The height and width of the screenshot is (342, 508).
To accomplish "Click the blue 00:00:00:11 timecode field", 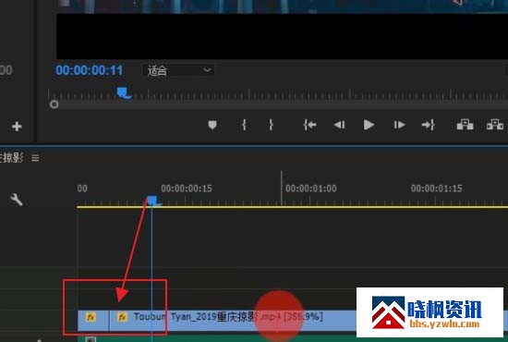I will point(89,70).
